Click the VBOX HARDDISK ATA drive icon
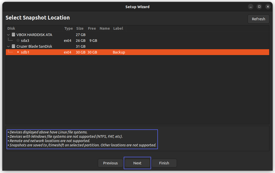Screen dimensions: 275x173 13,34
